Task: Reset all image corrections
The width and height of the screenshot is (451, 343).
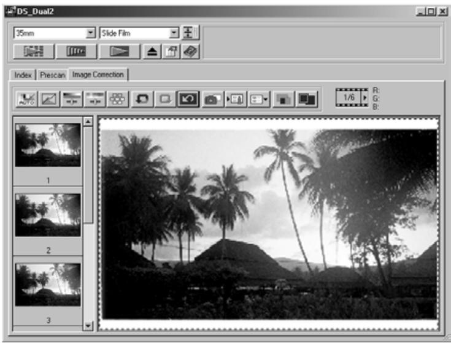Action: coord(188,99)
